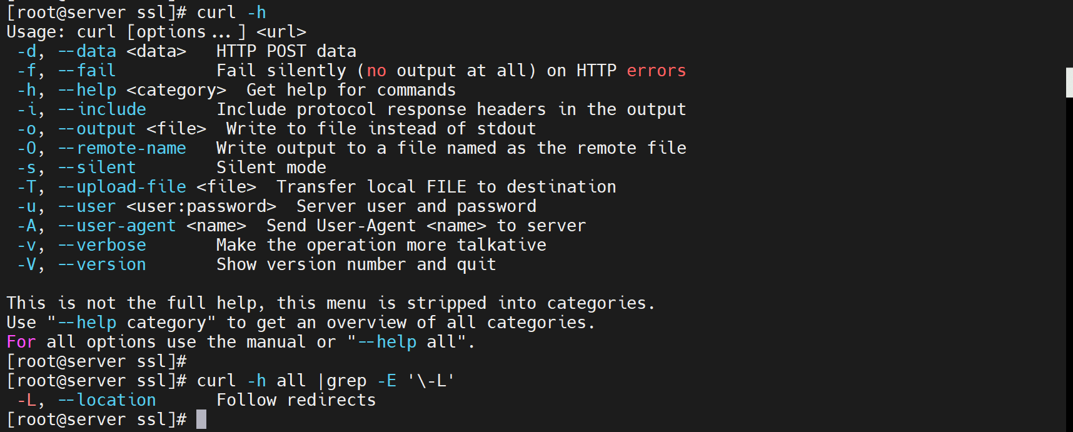1073x432 pixels.
Task: Click the --upload-file option text
Action: 123,187
